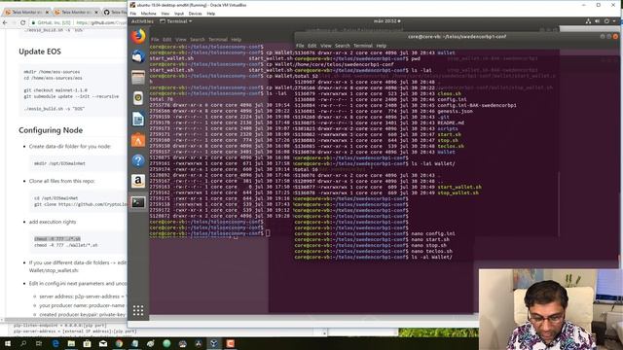Launch Firefox from the Ubuntu dock
This screenshot has width=623, height=350.
point(138,37)
